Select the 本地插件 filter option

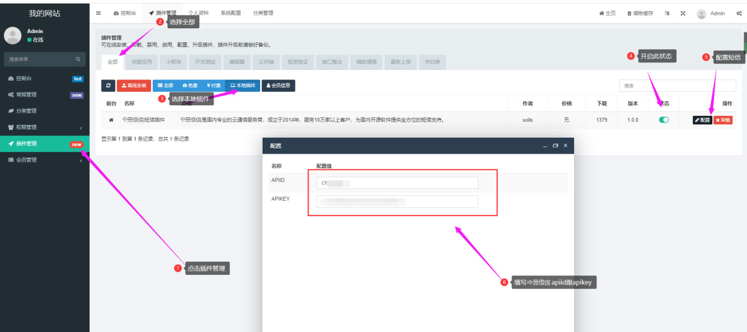click(x=243, y=86)
